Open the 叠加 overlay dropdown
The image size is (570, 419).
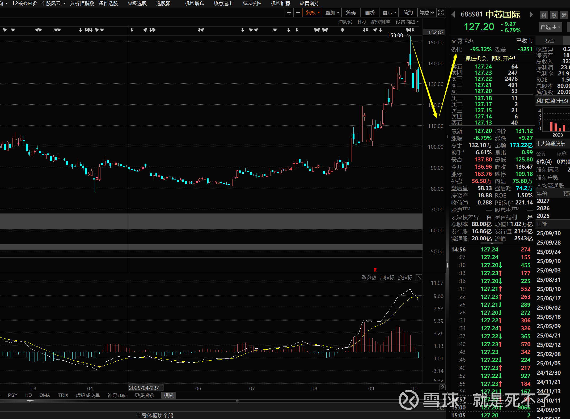[332, 12]
